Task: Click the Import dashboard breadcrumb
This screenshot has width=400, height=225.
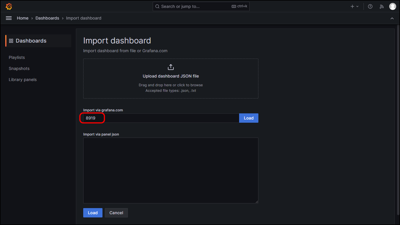Action: (x=84, y=18)
